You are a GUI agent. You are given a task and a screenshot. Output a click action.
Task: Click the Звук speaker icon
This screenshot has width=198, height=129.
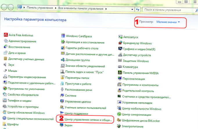pyautogui.click(x=5, y=65)
